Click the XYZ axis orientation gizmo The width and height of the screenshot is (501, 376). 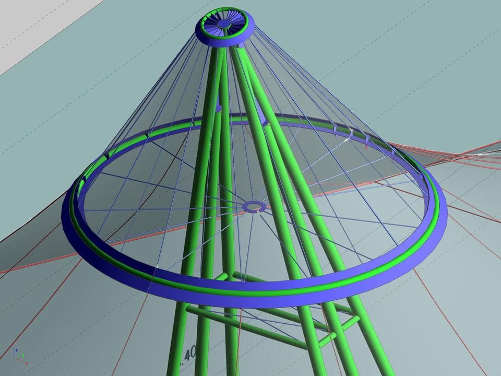pyautogui.click(x=20, y=356)
